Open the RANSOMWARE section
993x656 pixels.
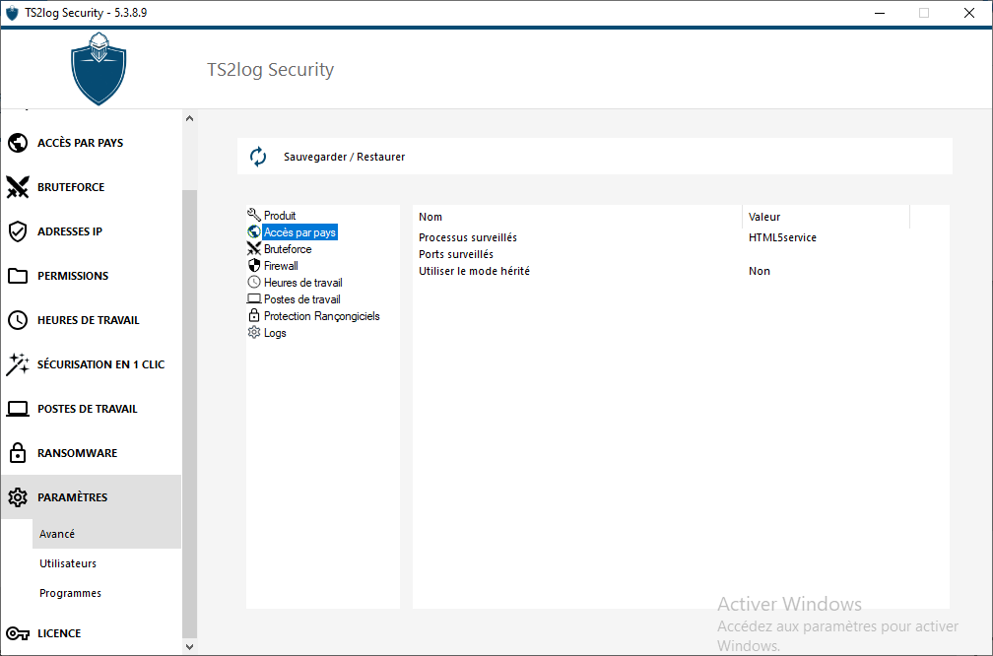[x=77, y=453]
